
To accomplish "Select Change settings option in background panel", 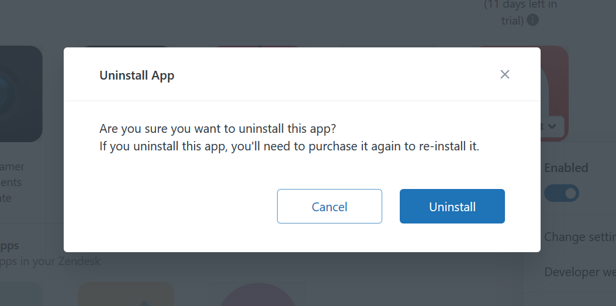I will [580, 237].
